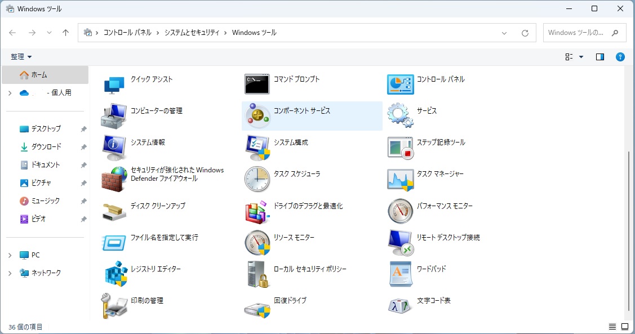Viewport: 635px width, 334px height.
Task: Select the リモート デスクトップ接続 icon
Action: click(x=400, y=243)
